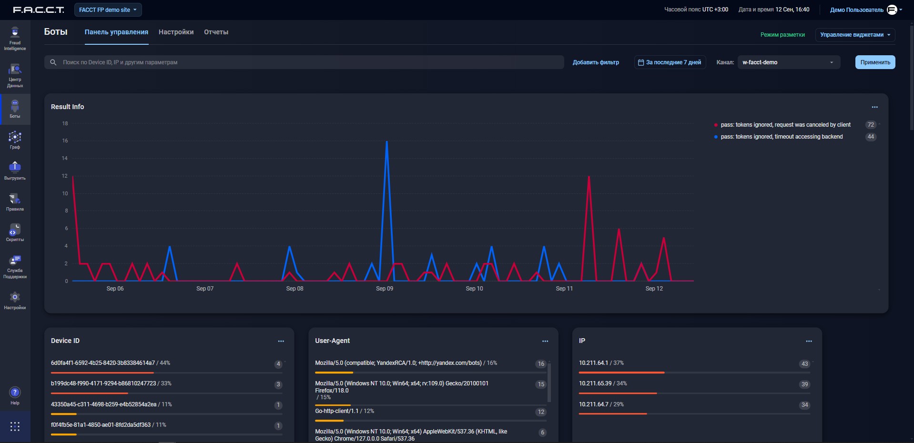Open the Data Center sidebar icon
Screen dimensions: 914x443
pos(15,75)
